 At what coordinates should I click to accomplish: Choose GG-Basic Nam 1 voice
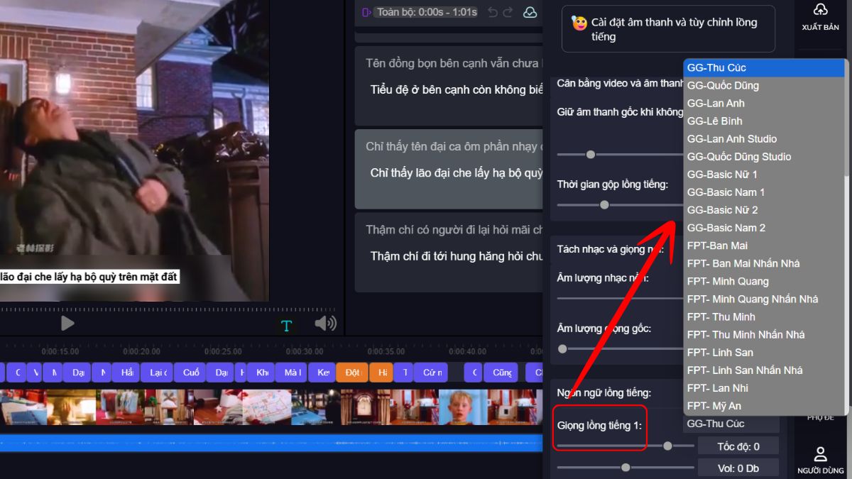point(763,192)
